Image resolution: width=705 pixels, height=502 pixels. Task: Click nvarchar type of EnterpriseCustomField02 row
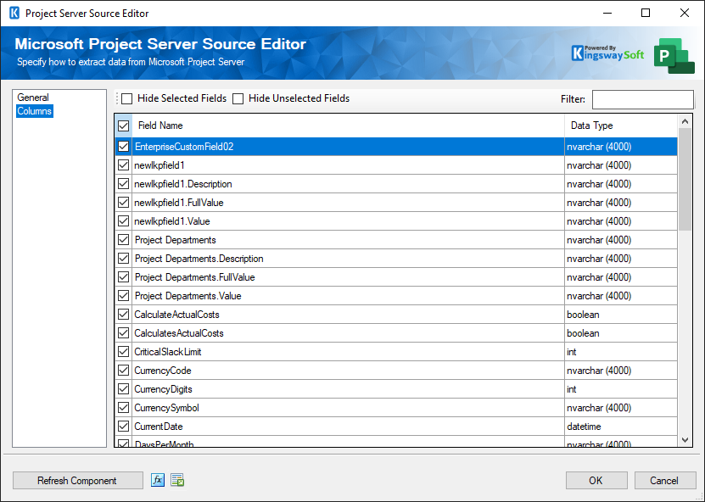pos(621,147)
